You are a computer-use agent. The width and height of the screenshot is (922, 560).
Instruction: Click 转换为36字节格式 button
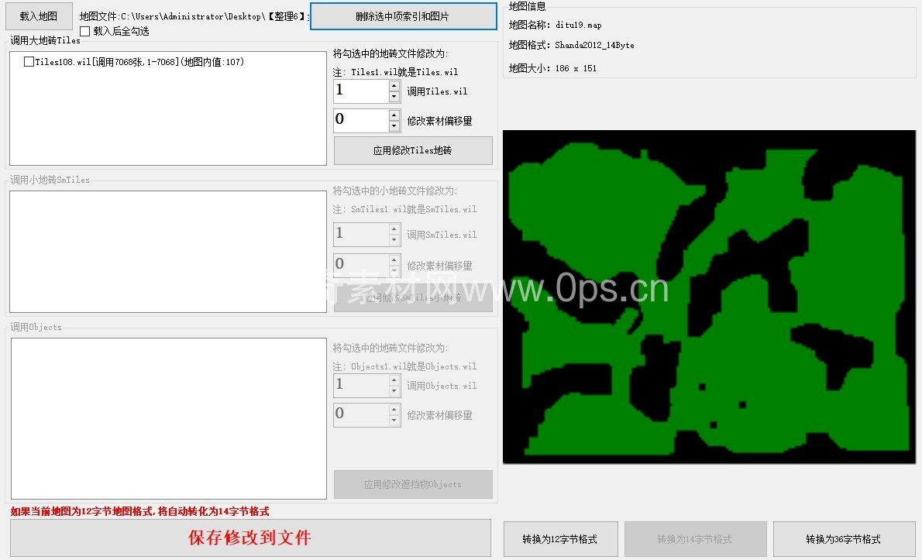pyautogui.click(x=843, y=539)
